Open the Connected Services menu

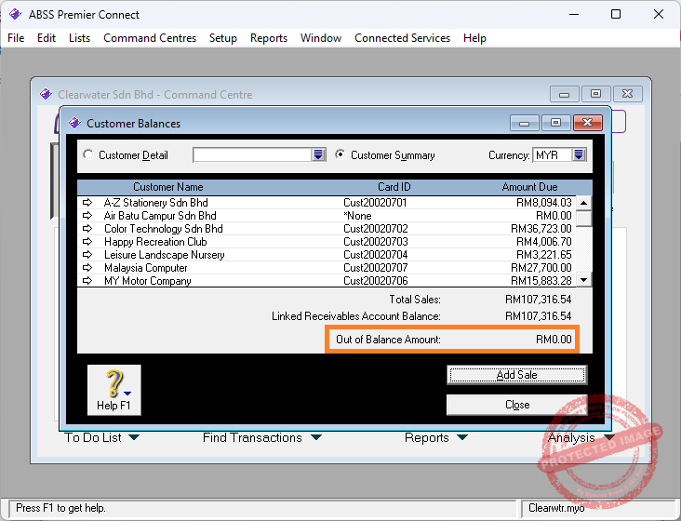pos(403,38)
